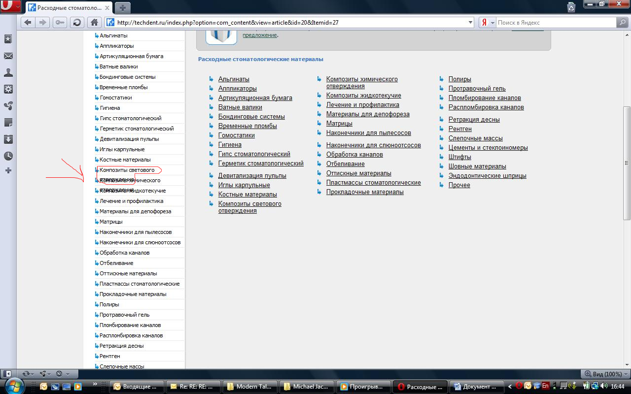Click the address bar URL field
The width and height of the screenshot is (631, 394).
click(289, 23)
